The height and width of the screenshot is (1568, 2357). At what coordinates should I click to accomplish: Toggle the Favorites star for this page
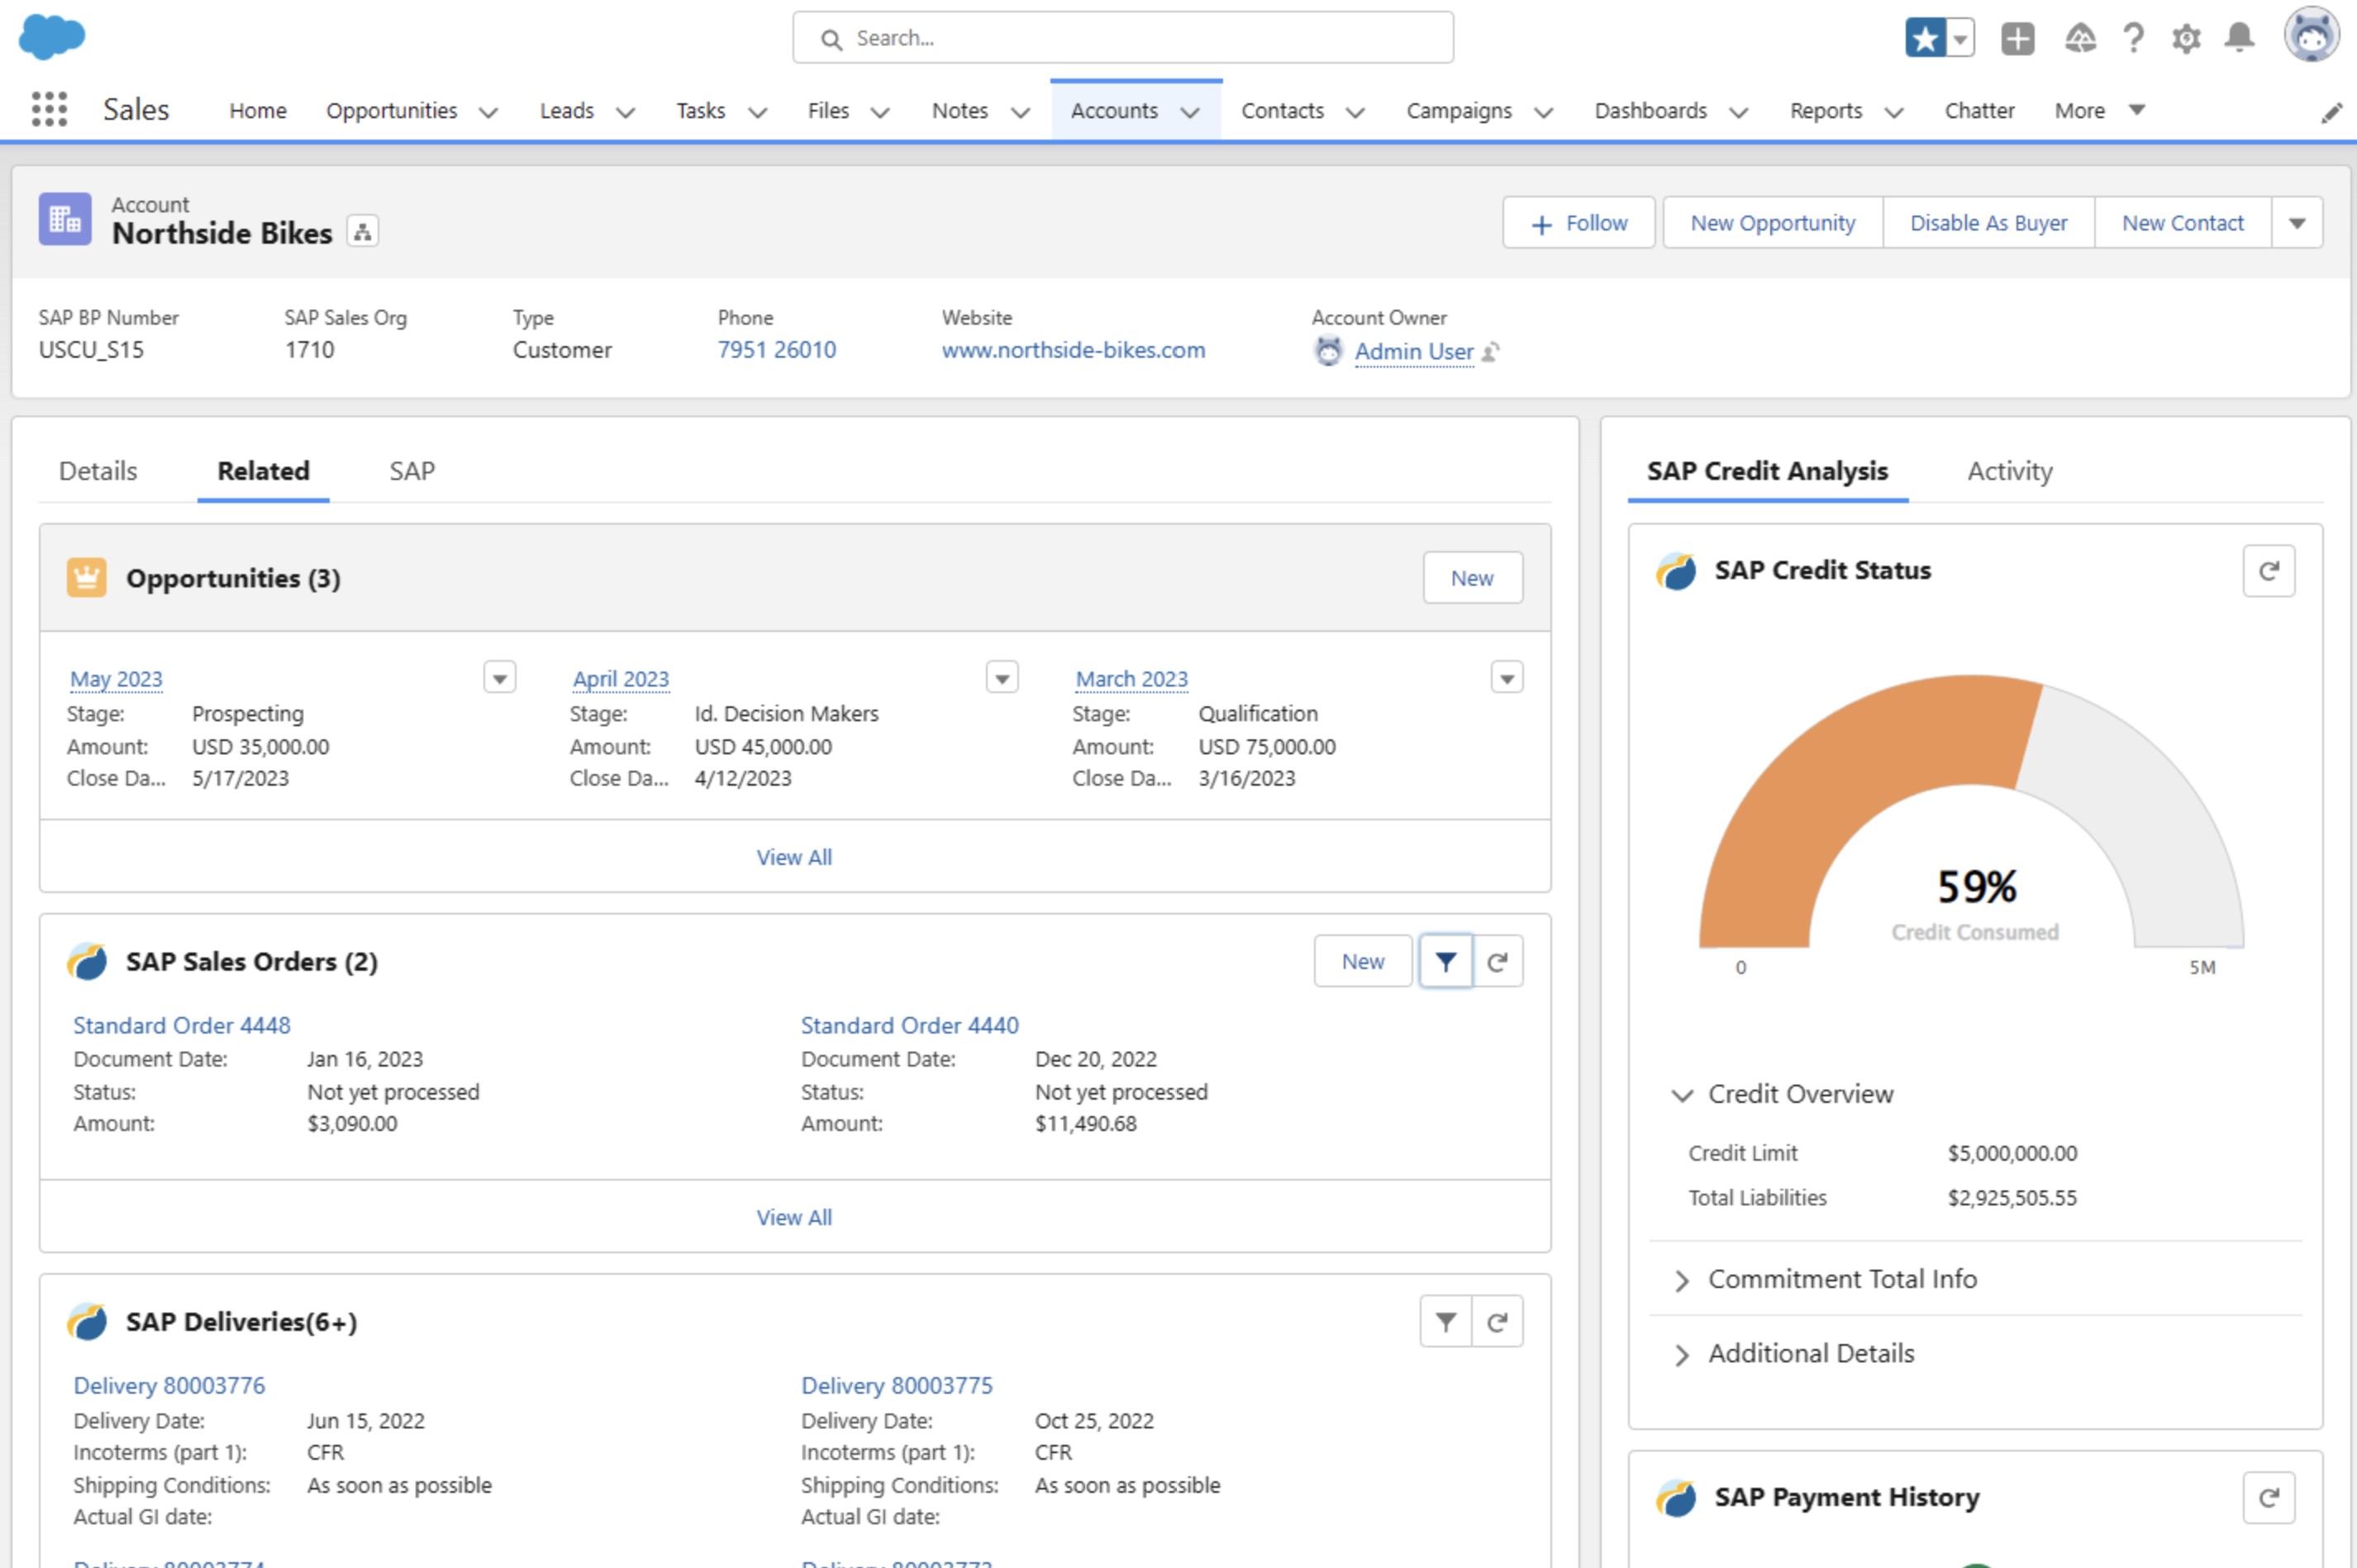coord(1925,38)
